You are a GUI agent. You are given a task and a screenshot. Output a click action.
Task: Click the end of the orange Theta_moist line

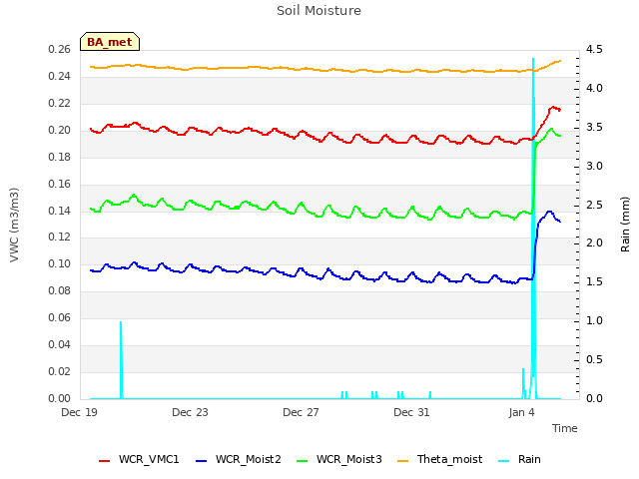[560, 61]
